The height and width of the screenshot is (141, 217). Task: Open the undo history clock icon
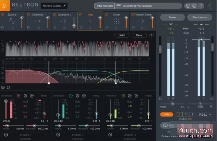188,6
